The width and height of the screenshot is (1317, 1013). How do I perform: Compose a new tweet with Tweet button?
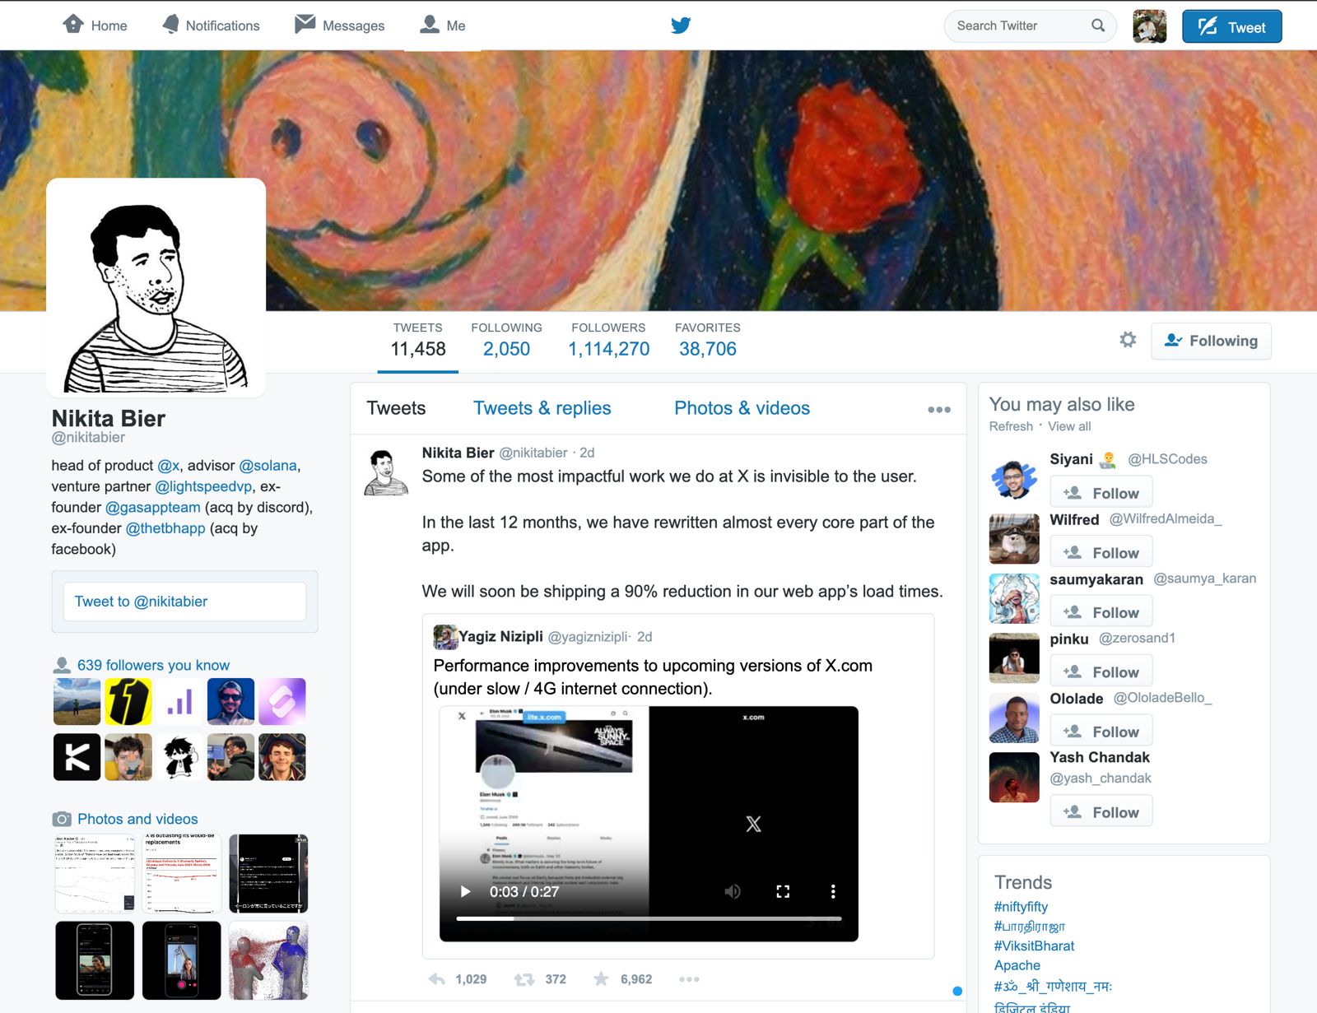tap(1232, 26)
